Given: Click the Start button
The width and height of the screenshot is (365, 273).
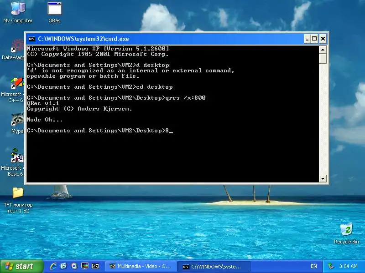Looking at the screenshot, I should pos(21,266).
